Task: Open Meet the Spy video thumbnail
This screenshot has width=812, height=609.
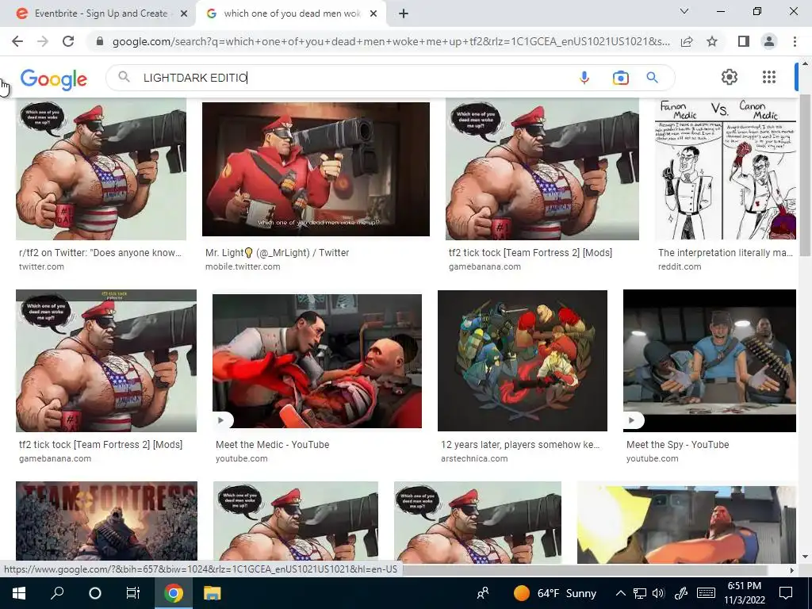Action: (710, 361)
